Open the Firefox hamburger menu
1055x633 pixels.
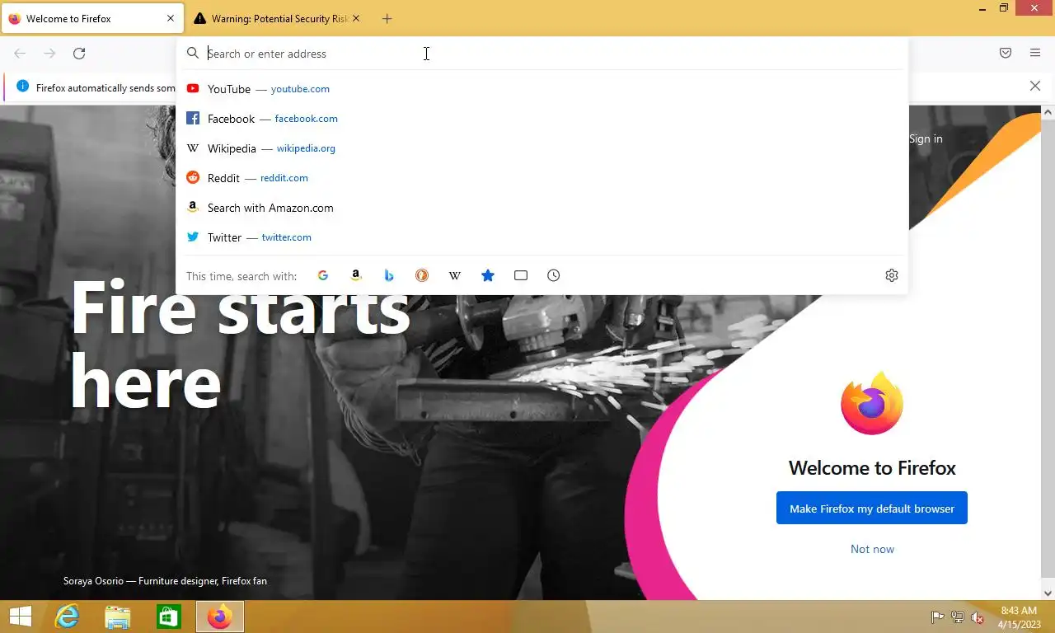click(x=1035, y=54)
